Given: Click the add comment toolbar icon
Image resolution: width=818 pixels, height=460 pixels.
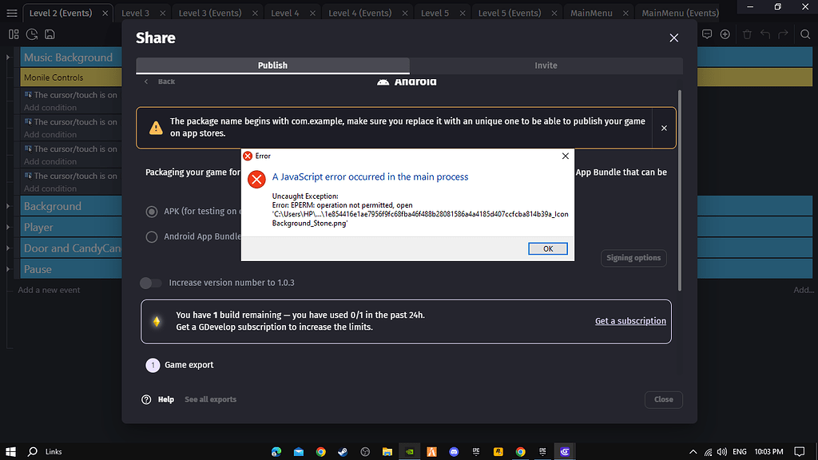Looking at the screenshot, I should point(707,34).
